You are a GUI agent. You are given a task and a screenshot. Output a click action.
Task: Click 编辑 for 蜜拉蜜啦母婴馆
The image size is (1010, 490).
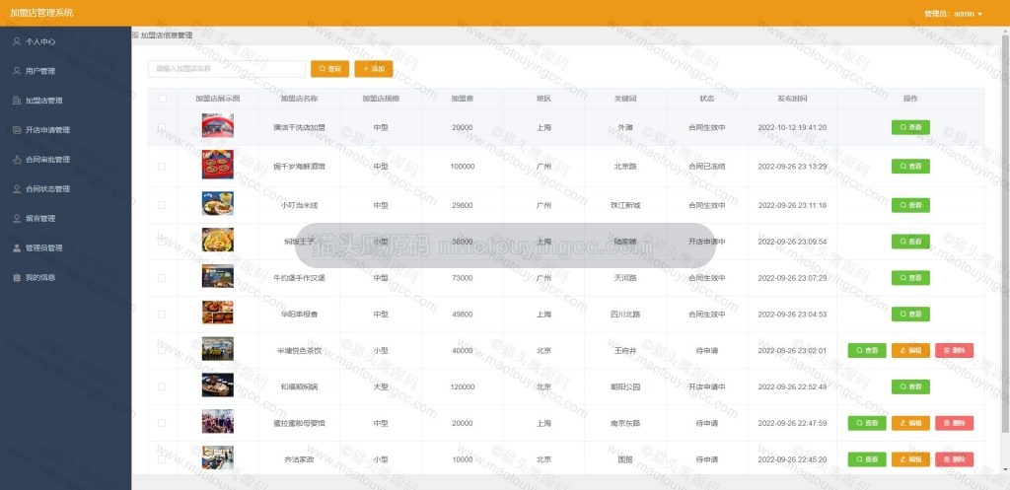click(910, 423)
